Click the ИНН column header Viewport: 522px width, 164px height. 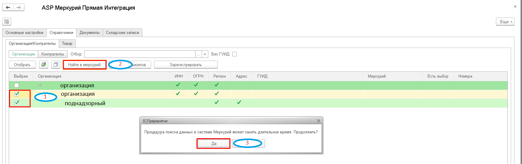179,76
